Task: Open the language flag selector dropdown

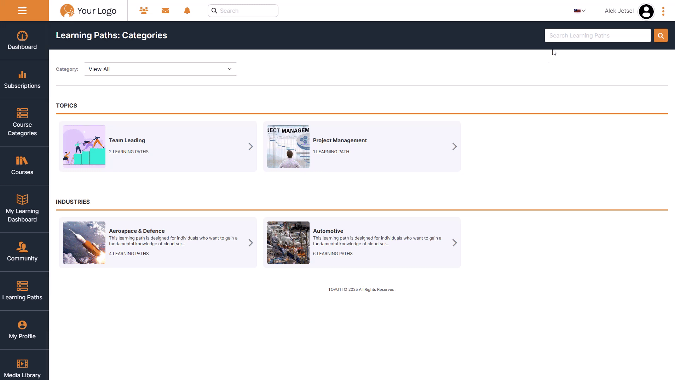Action: (579, 11)
